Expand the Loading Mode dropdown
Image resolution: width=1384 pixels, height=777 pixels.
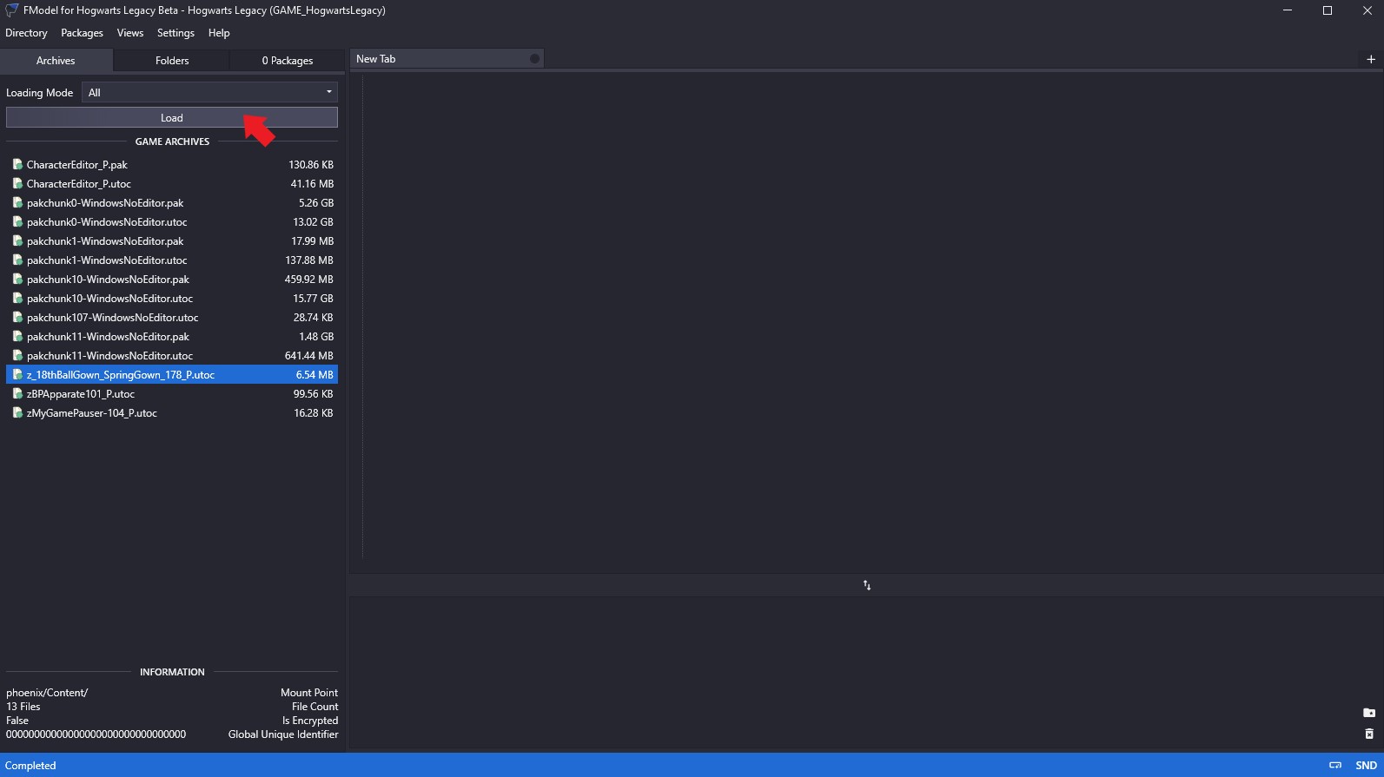tap(209, 92)
